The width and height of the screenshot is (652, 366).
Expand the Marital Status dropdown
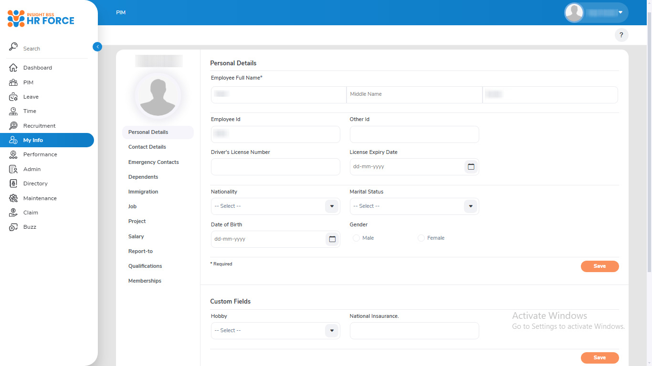pyautogui.click(x=471, y=206)
